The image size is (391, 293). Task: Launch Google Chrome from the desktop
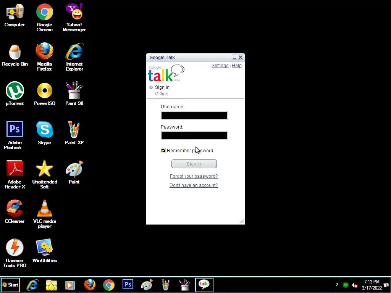click(44, 18)
